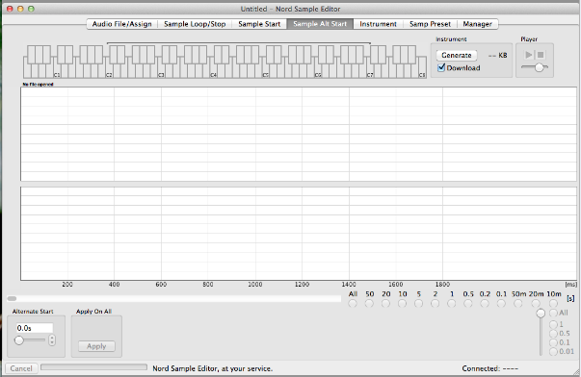Viewport: 581px width, 377px height.
Task: Go to the Instrument tab
Action: [378, 24]
